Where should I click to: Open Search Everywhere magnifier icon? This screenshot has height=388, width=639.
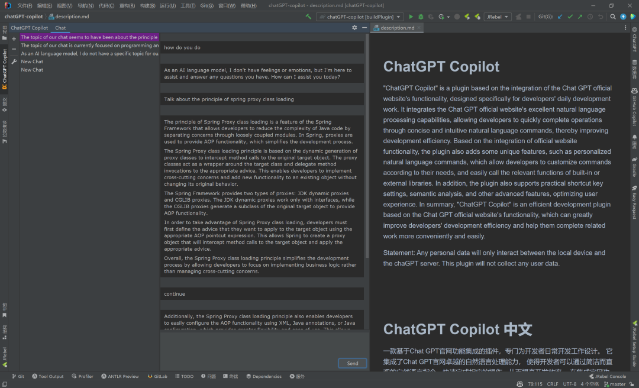click(612, 17)
